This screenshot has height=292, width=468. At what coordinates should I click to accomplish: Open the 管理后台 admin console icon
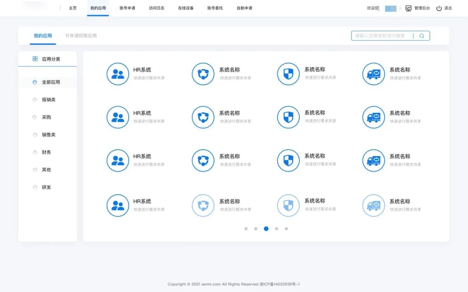tap(408, 8)
